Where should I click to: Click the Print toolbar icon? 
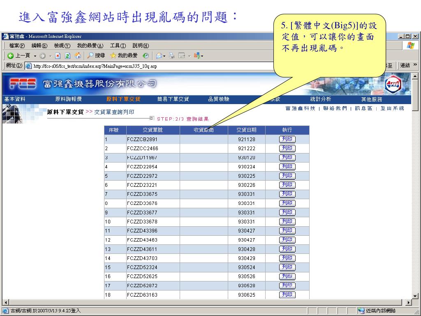[x=171, y=56]
